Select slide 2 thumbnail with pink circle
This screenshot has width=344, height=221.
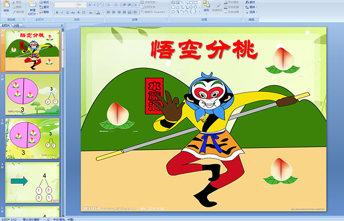point(32,95)
